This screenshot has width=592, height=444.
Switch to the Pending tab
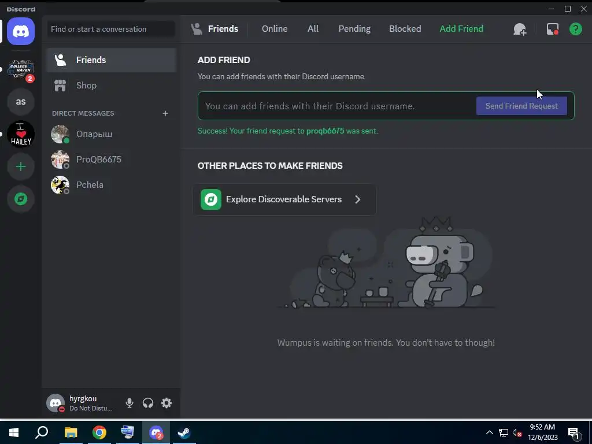coord(354,29)
